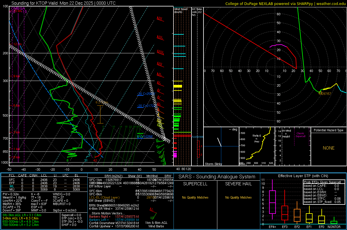This screenshot has height=230, width=347.
Task: Select the Inf. Temp. Adv. panel header
Action: click(x=197, y=12)
